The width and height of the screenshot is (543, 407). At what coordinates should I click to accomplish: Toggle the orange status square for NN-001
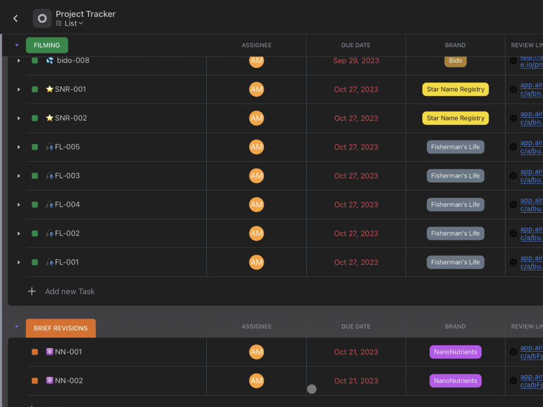(35, 352)
